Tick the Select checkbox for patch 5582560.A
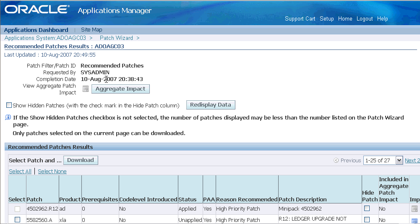Screen dimensions: 420x224 [17, 220]
